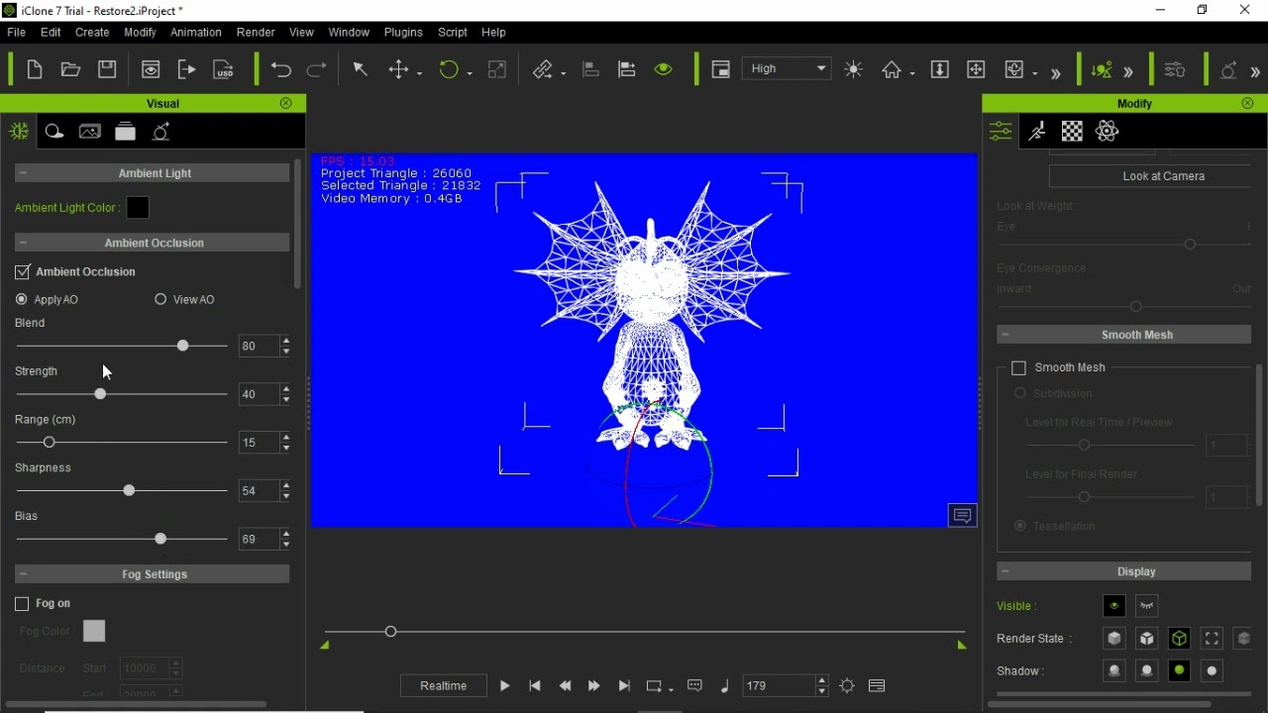Save the project via the floppy disk icon
This screenshot has width=1268, height=713.
click(107, 69)
